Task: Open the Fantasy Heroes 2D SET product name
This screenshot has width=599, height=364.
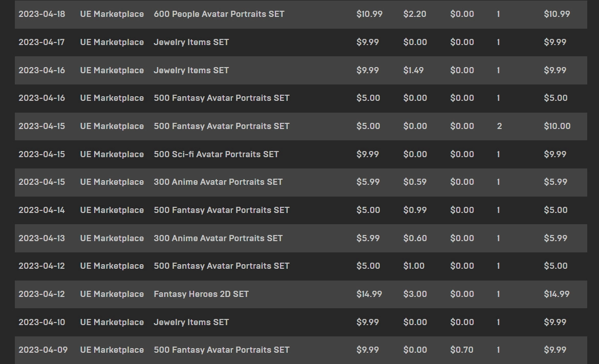Action: (x=201, y=294)
